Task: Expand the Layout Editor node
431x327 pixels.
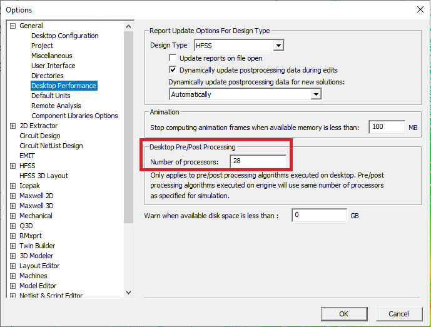Action: [13, 266]
